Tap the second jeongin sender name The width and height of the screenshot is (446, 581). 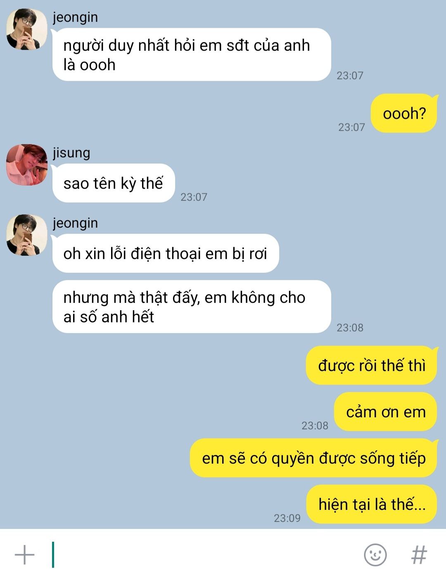[75, 223]
